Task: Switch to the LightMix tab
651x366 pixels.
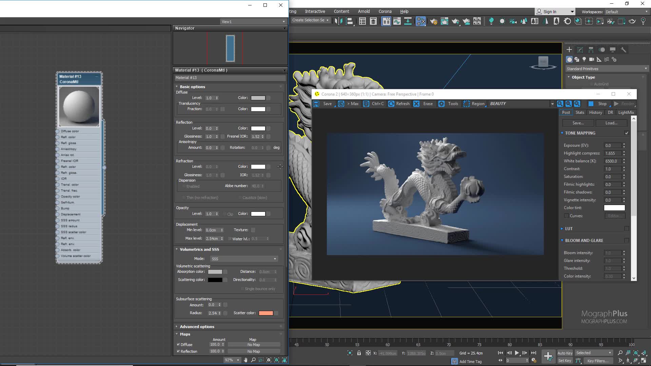Action: 626,113
